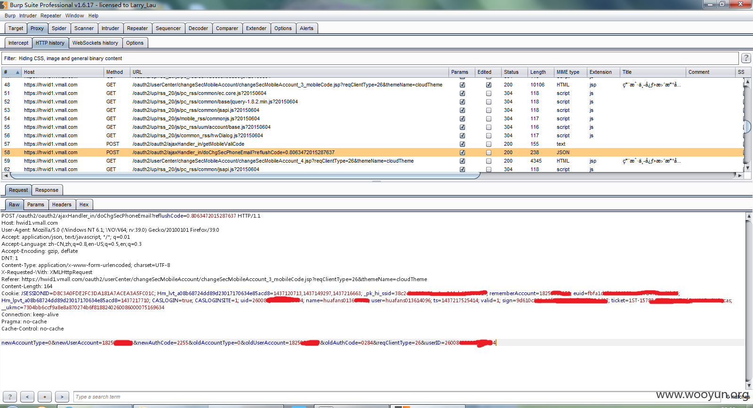
Task: Sort by Host column header
Action: pyautogui.click(x=63, y=72)
